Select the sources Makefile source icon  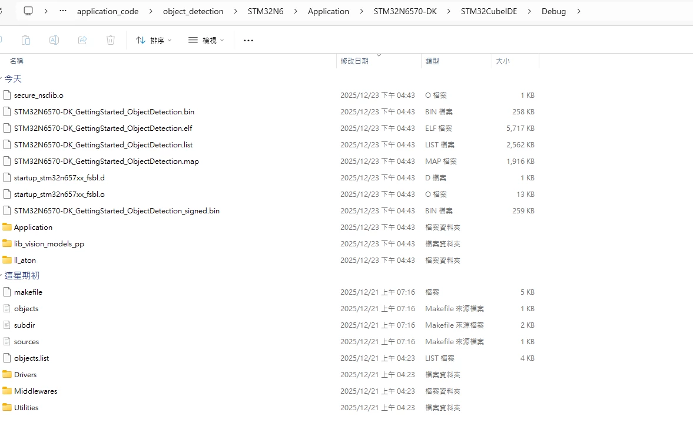click(x=6, y=341)
